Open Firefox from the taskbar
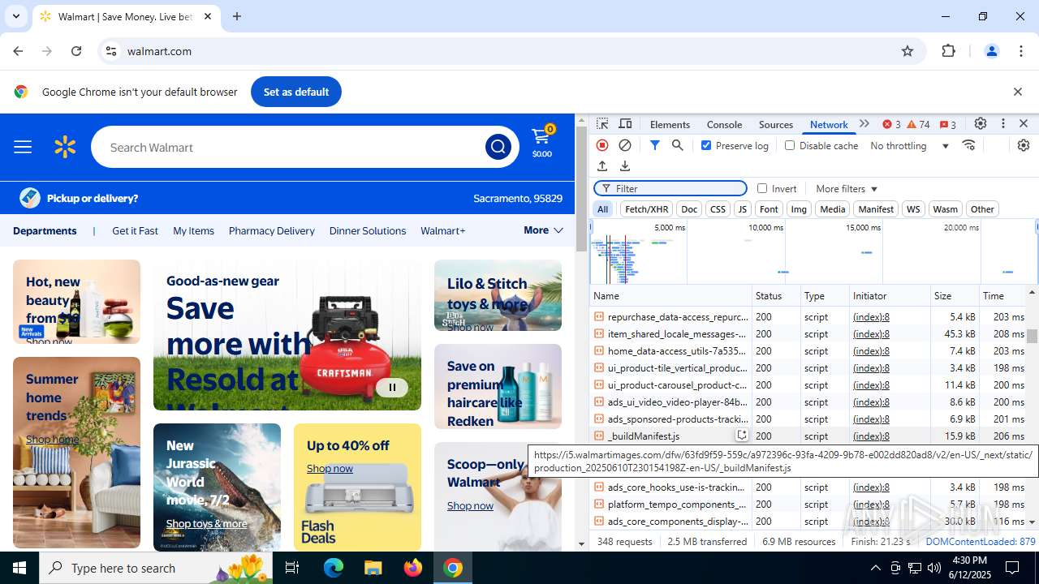The image size is (1039, 584). (413, 568)
